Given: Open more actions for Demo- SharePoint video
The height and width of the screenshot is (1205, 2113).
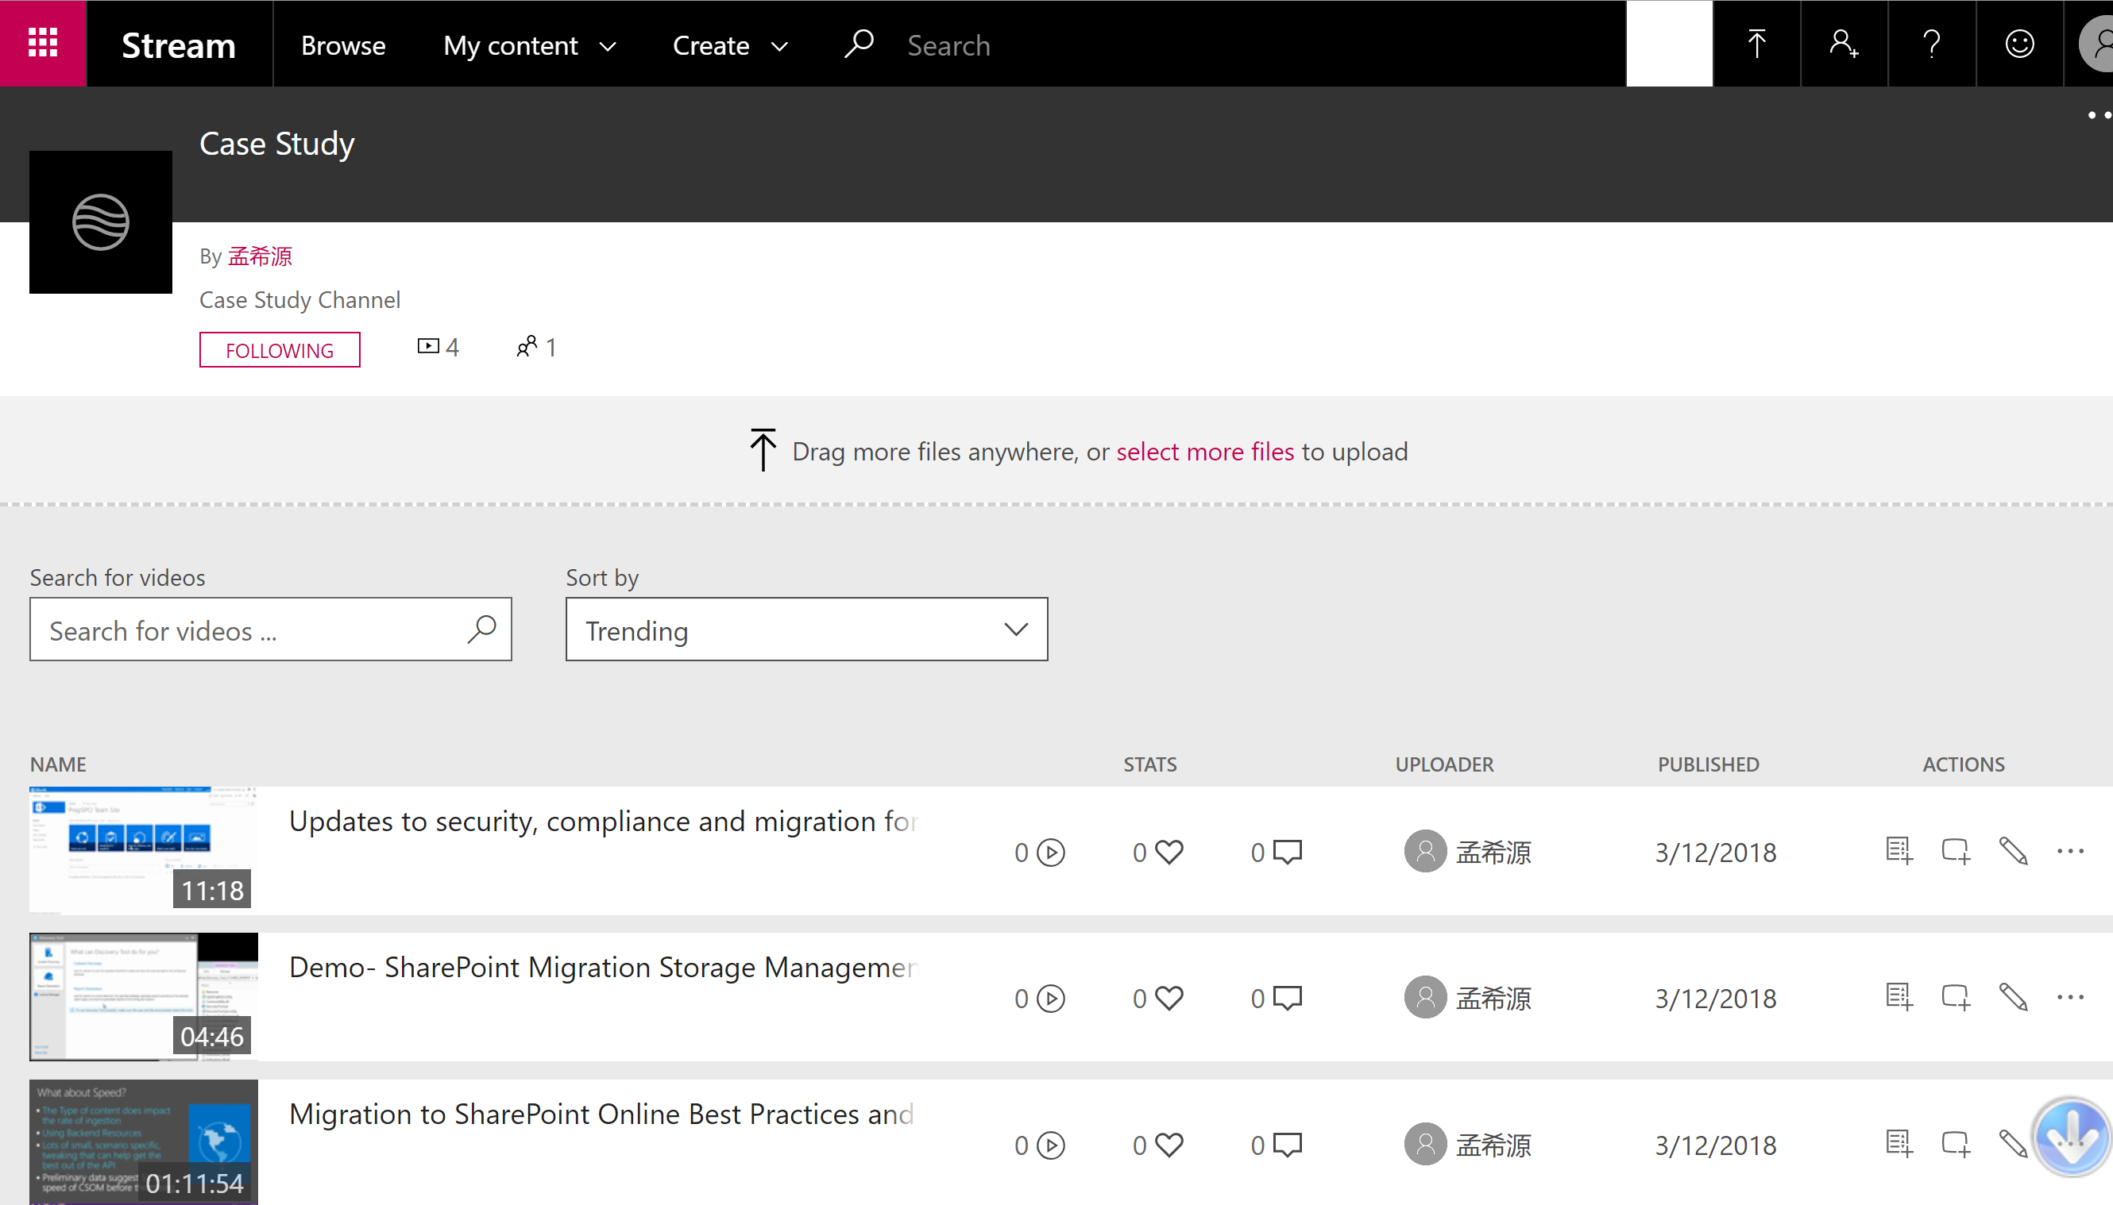Looking at the screenshot, I should coord(2071,997).
